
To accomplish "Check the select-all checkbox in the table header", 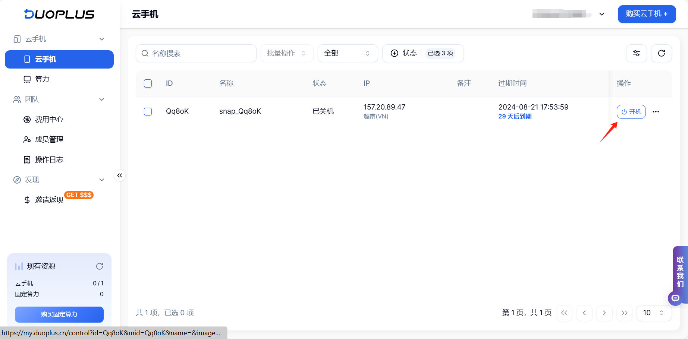I will 148,83.
